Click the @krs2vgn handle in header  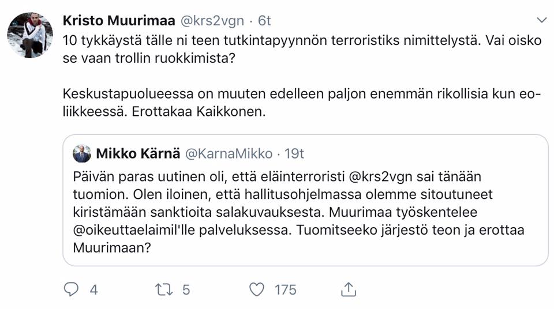pos(212,21)
